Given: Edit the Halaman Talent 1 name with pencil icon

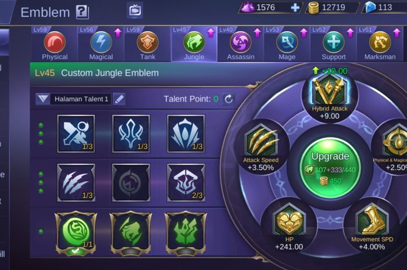Looking at the screenshot, I should (x=119, y=99).
